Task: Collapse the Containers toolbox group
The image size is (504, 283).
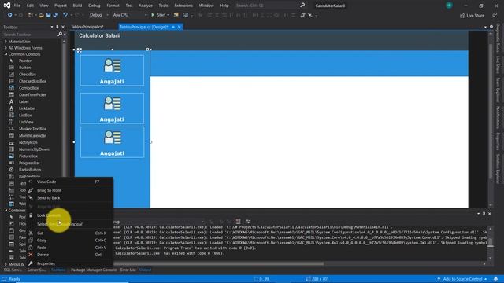Action: [6, 210]
